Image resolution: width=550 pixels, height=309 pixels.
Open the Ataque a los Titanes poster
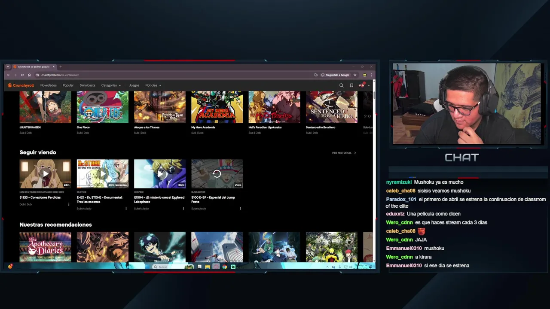pyautogui.click(x=159, y=107)
